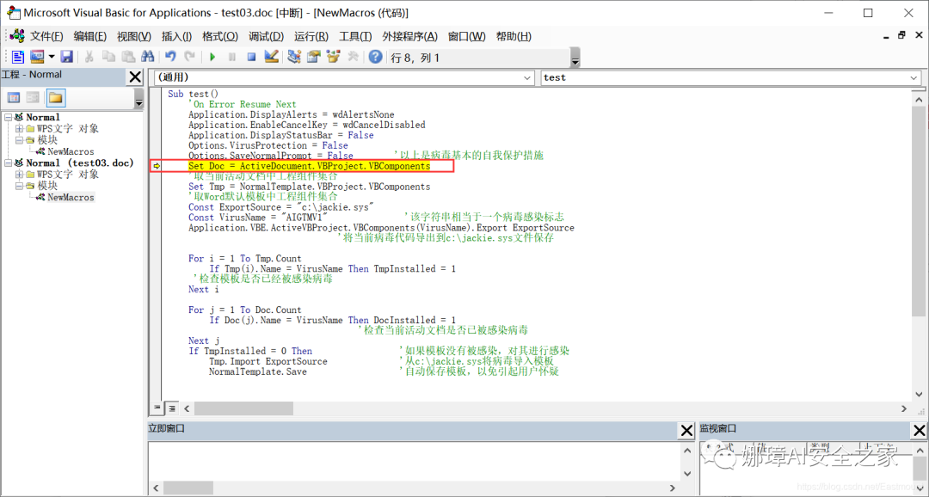Open the 外接程序(A) menu
Viewport: 929px width, 497px height.
(x=409, y=36)
